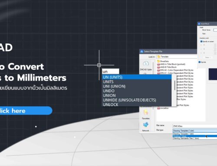Select UNHIDE (UNISOLATEOBJECTS) suggestion

pos(137,100)
